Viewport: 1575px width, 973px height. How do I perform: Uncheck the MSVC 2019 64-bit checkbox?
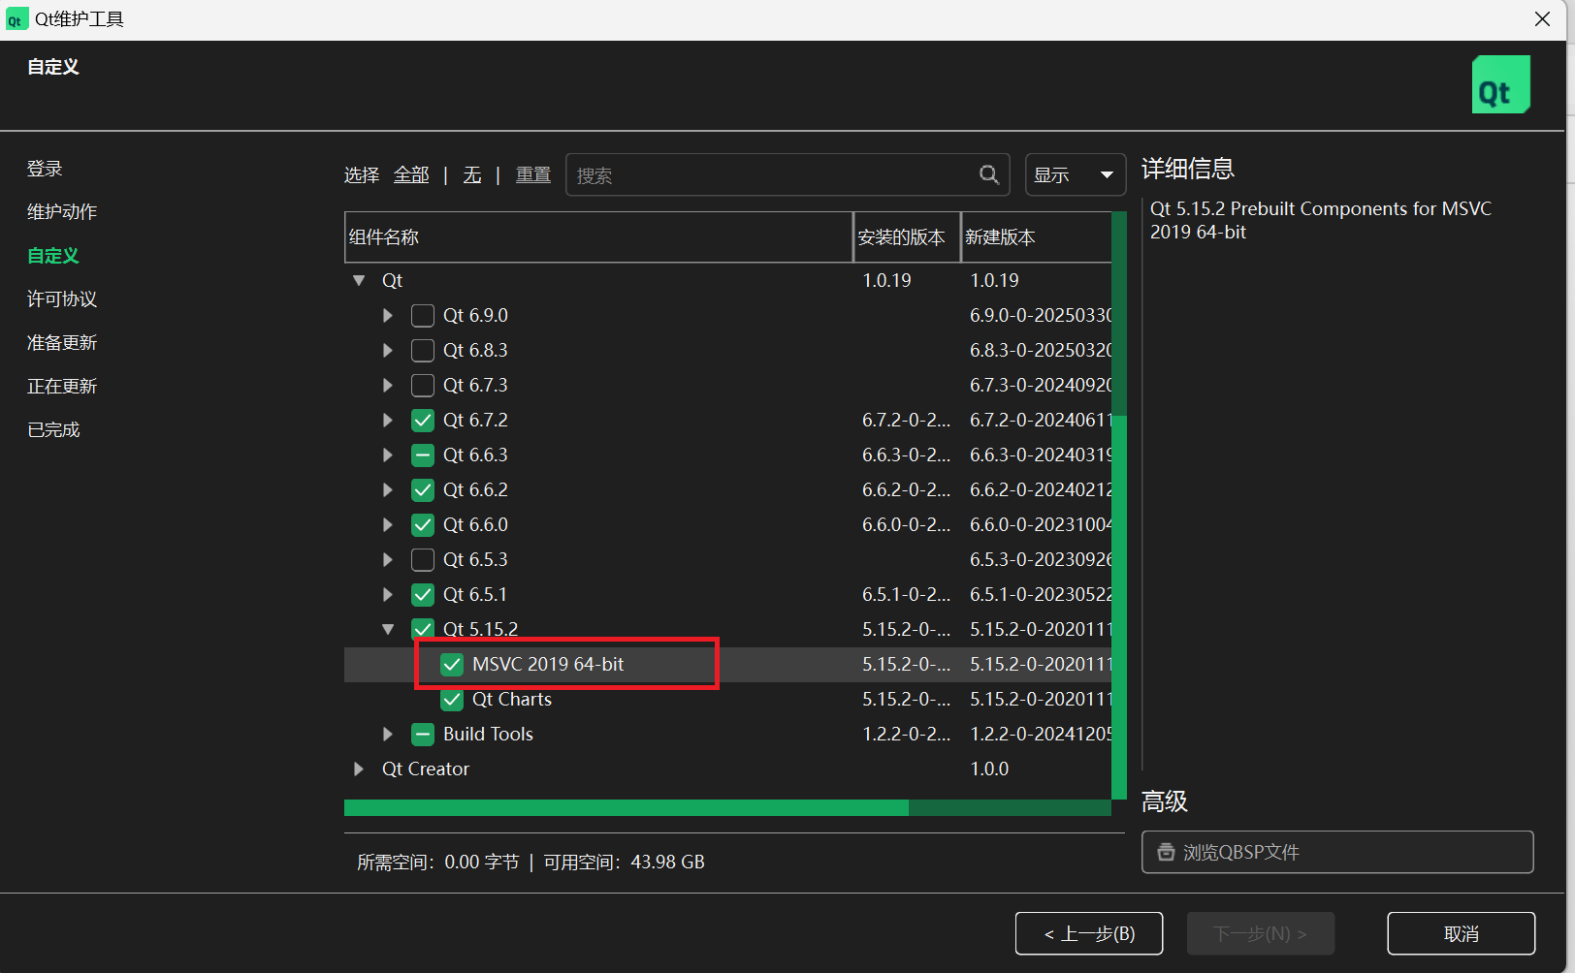[x=452, y=665]
